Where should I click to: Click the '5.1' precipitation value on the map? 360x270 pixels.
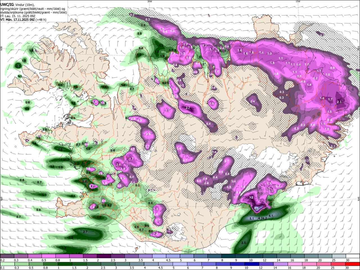pyautogui.click(x=252, y=218)
